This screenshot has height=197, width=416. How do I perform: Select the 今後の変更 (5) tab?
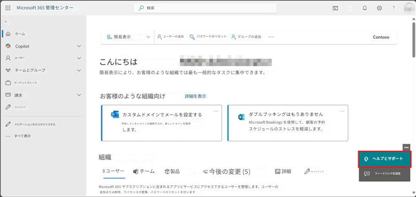(227, 172)
